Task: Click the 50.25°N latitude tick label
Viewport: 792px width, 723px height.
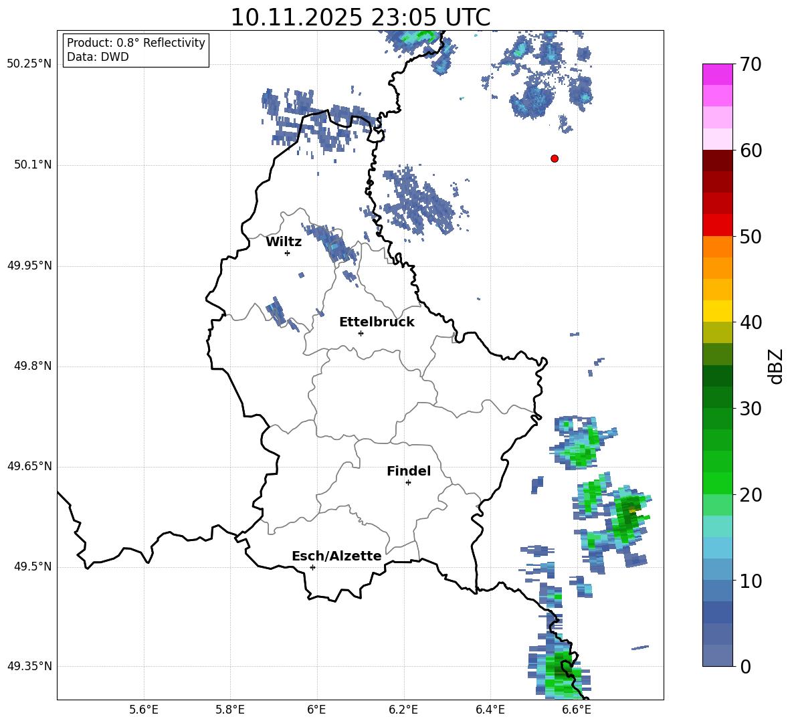Action: point(29,64)
